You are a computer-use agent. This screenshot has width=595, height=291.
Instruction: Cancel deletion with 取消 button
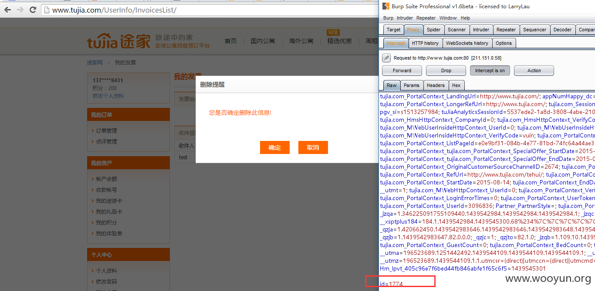point(313,147)
